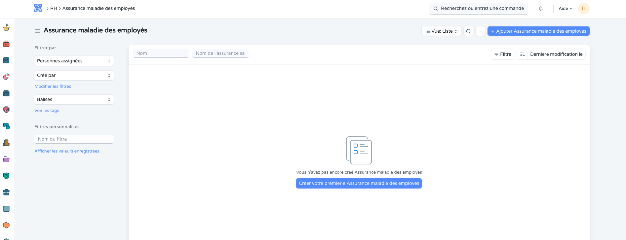626x240 pixels.
Task: Click the app logo in the breadcrumb bar
Action: pos(38,8)
